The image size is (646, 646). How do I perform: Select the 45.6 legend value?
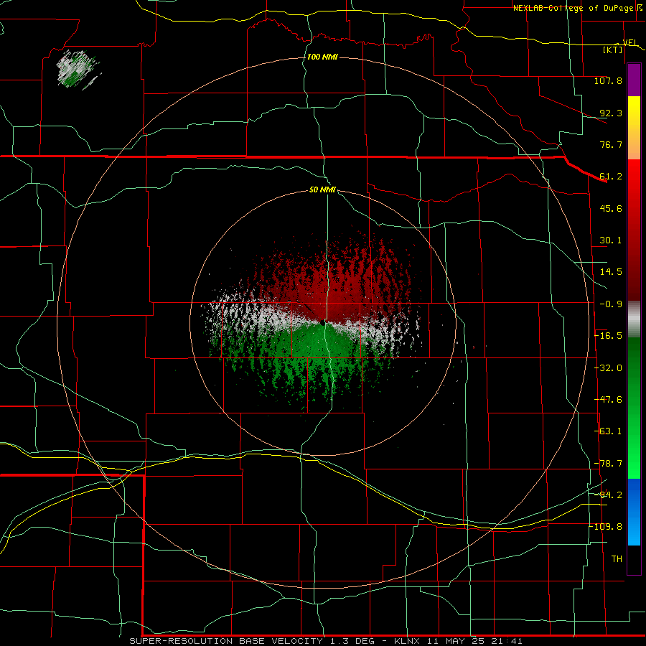tap(611, 208)
